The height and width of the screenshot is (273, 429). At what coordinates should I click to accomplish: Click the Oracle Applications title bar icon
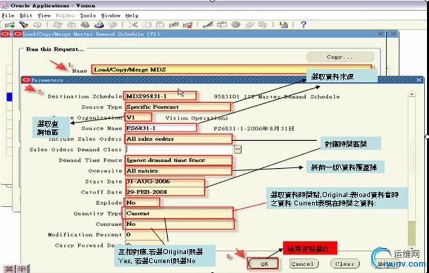click(5, 5)
